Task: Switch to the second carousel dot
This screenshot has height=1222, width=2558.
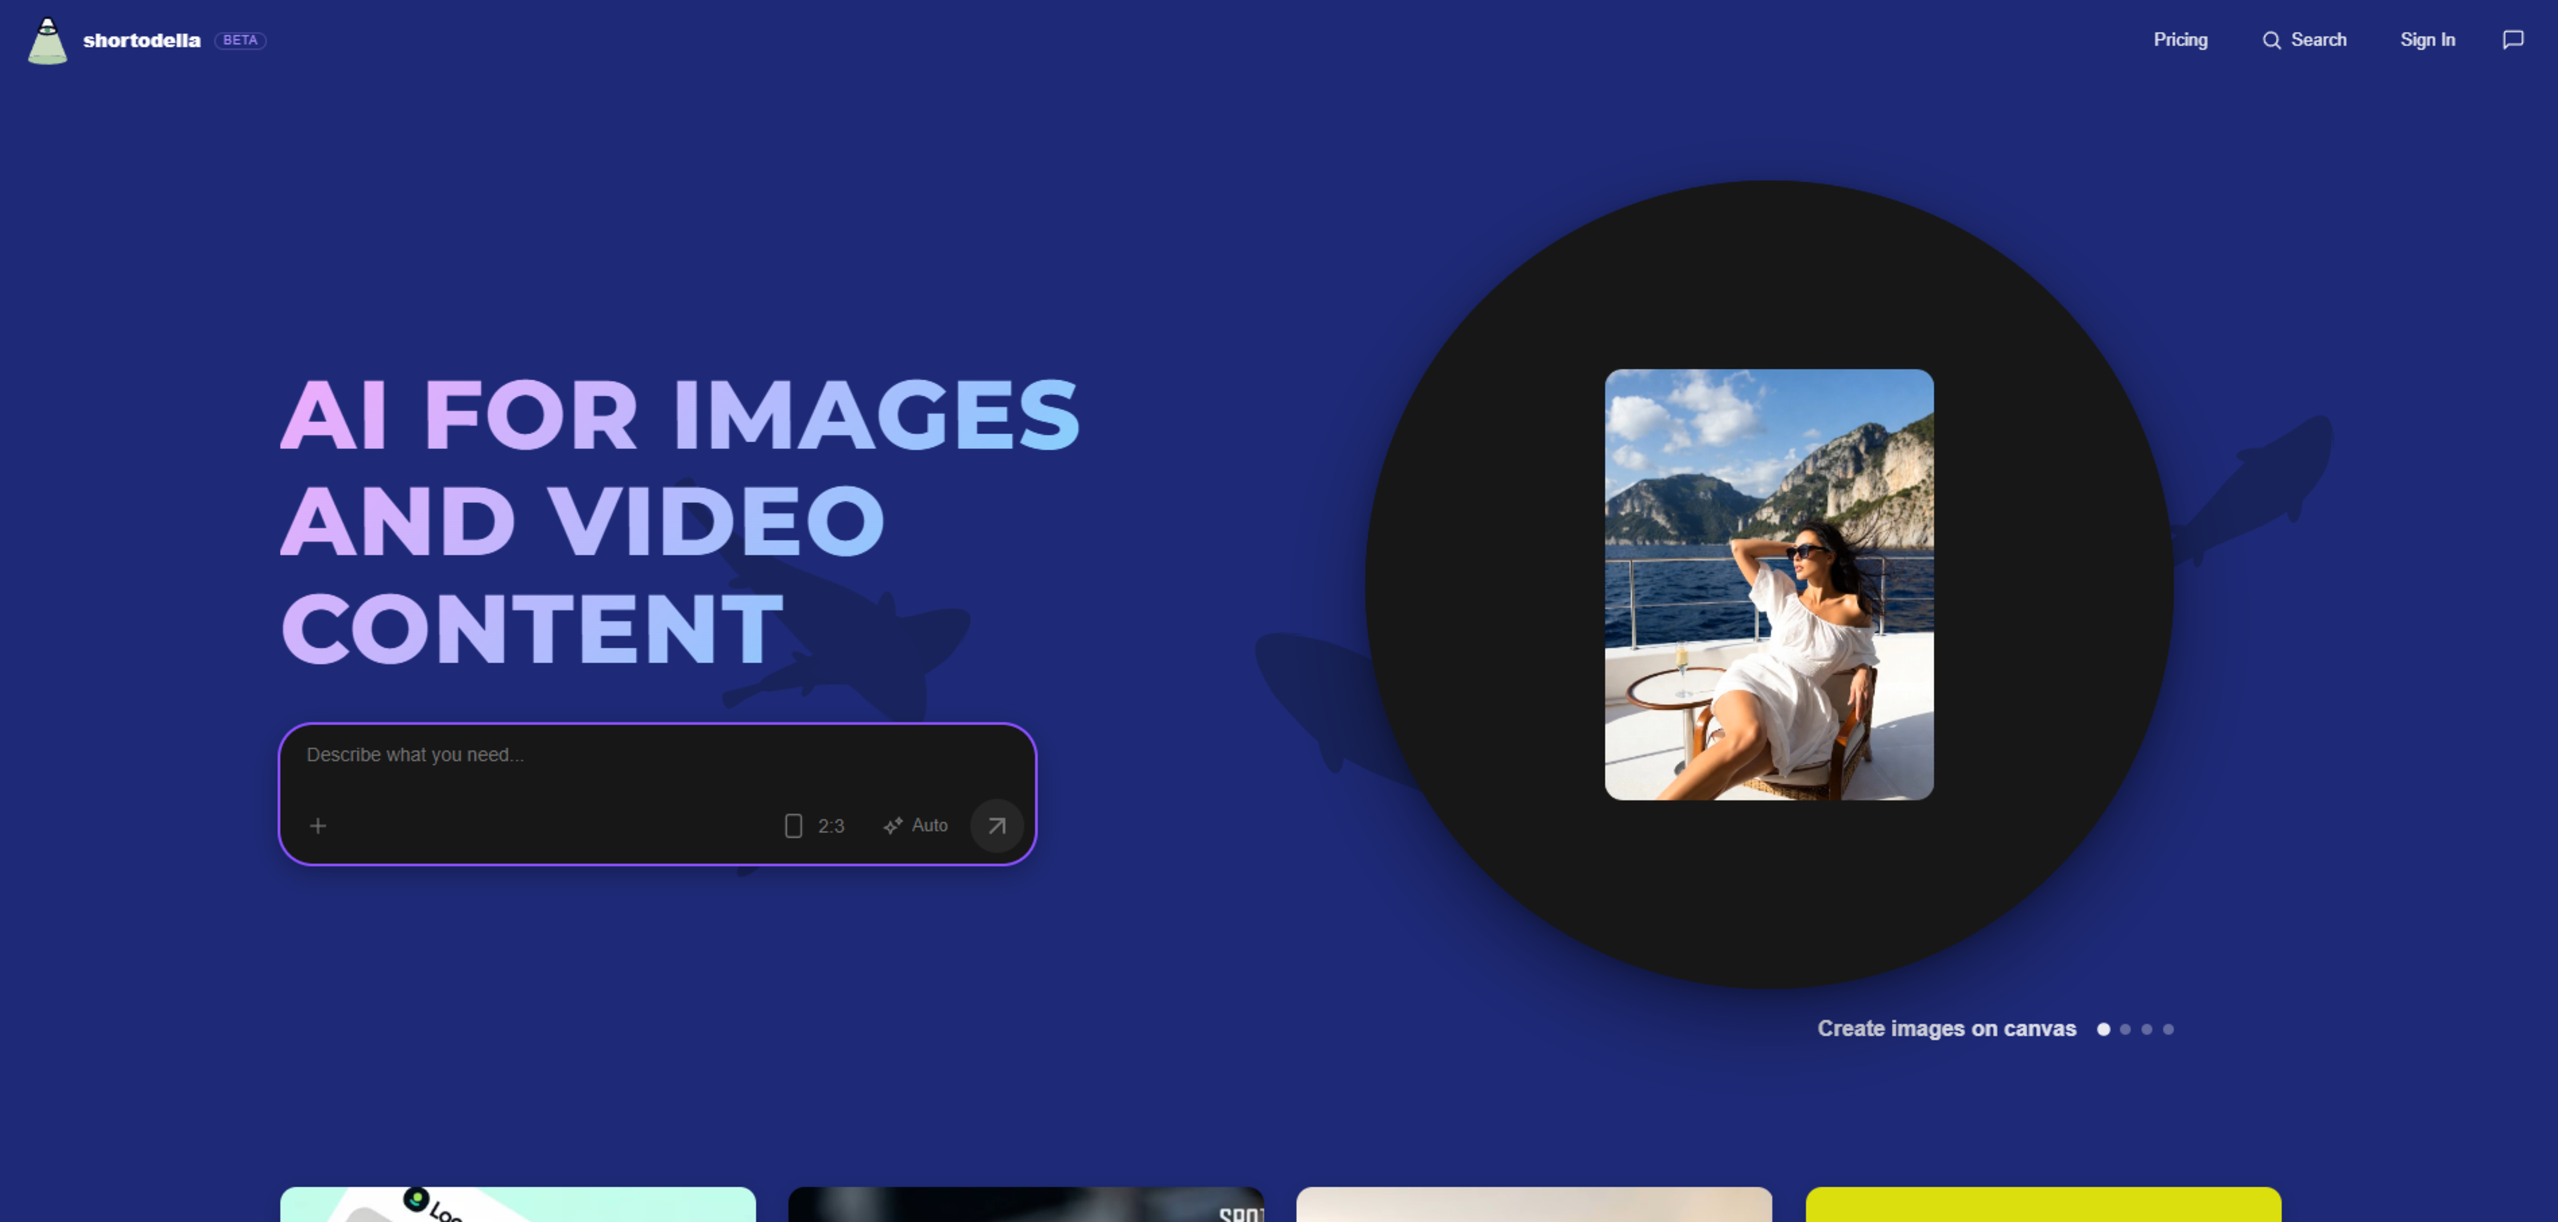Action: (x=2125, y=1030)
